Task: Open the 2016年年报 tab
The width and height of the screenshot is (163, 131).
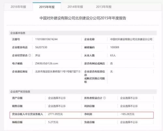Action: 18,7
